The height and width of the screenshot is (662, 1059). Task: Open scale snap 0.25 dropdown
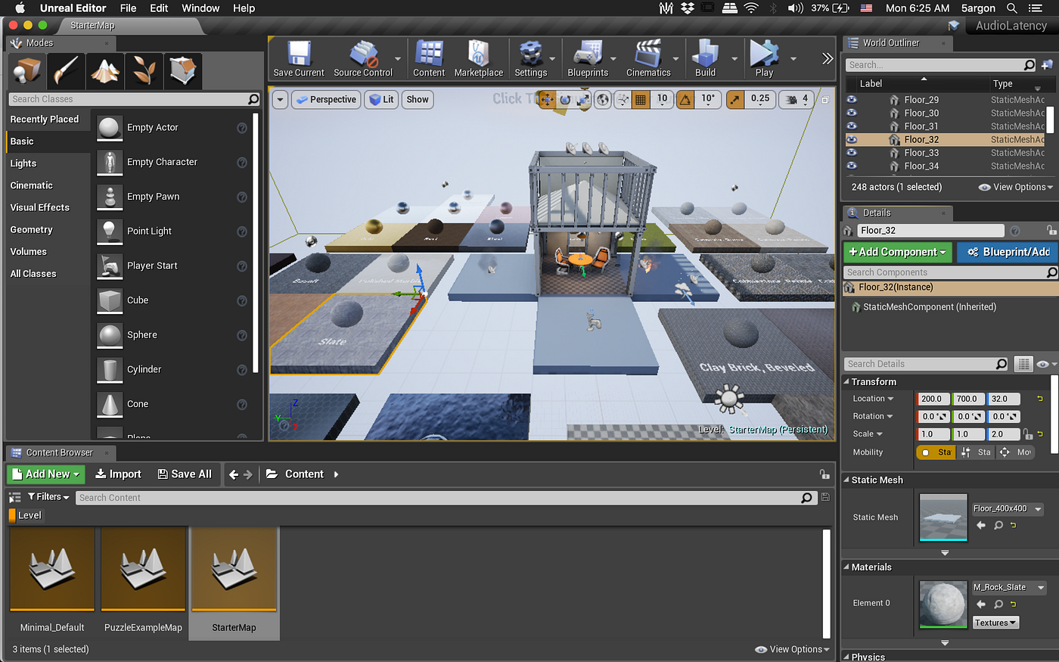coord(760,99)
